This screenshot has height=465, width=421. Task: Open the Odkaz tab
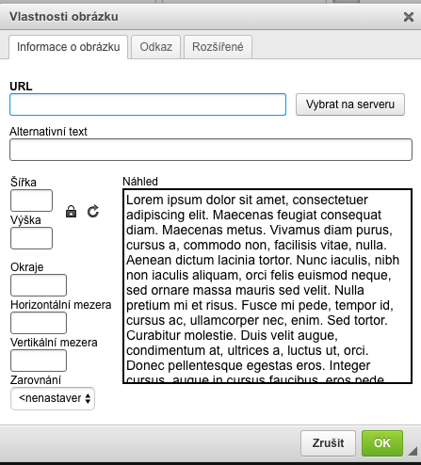click(x=156, y=47)
